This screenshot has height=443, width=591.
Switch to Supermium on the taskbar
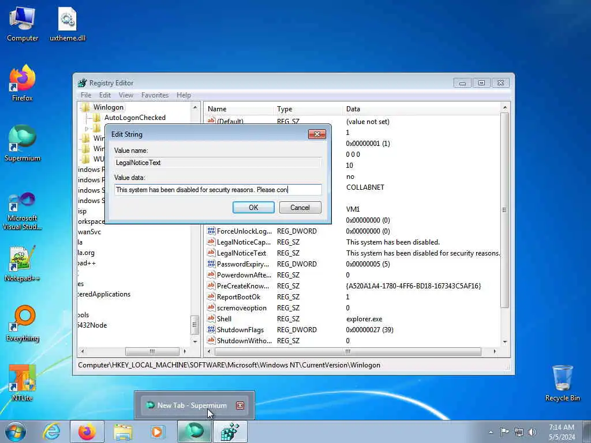coord(194,431)
